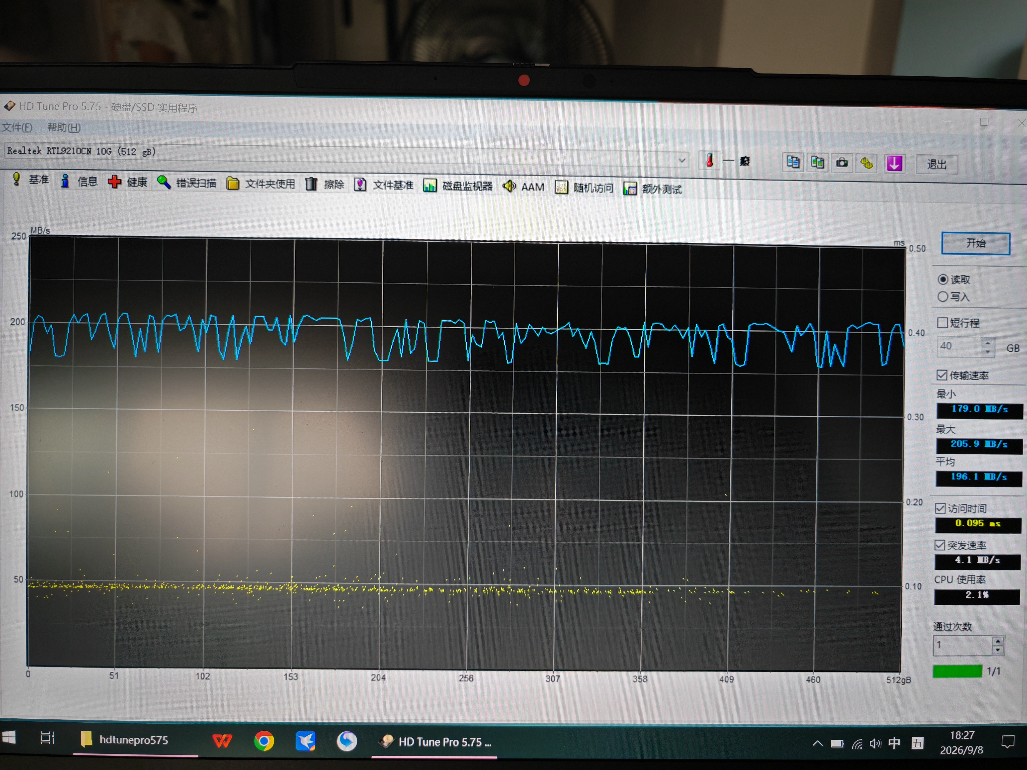
Task: Open the AAM tab
Action: point(524,187)
